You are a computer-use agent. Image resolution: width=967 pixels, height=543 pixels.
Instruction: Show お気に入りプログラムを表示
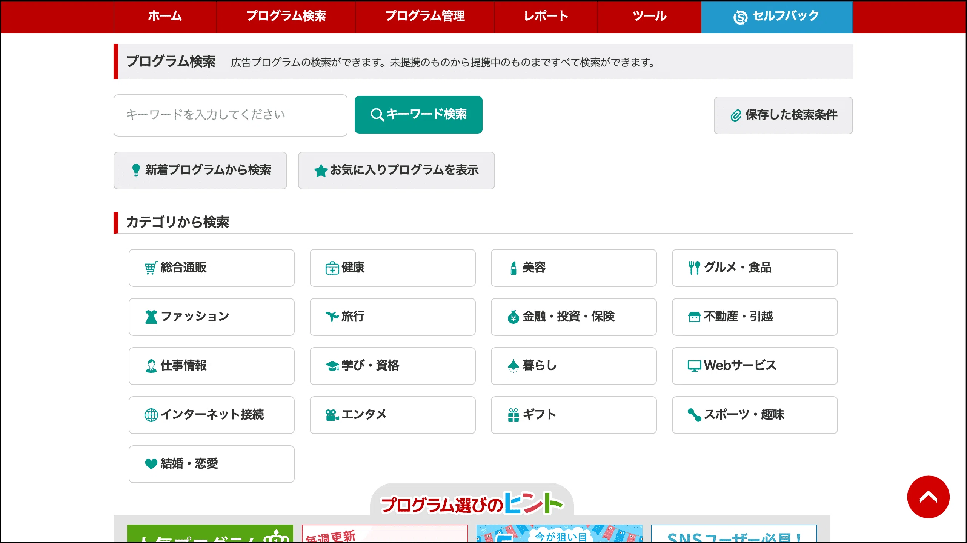(396, 170)
